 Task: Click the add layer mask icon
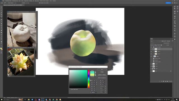tap(163, 81)
